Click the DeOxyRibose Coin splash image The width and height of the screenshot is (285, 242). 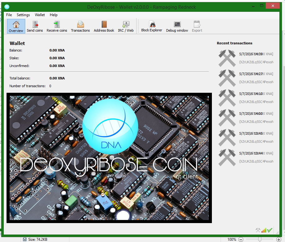(x=109, y=158)
